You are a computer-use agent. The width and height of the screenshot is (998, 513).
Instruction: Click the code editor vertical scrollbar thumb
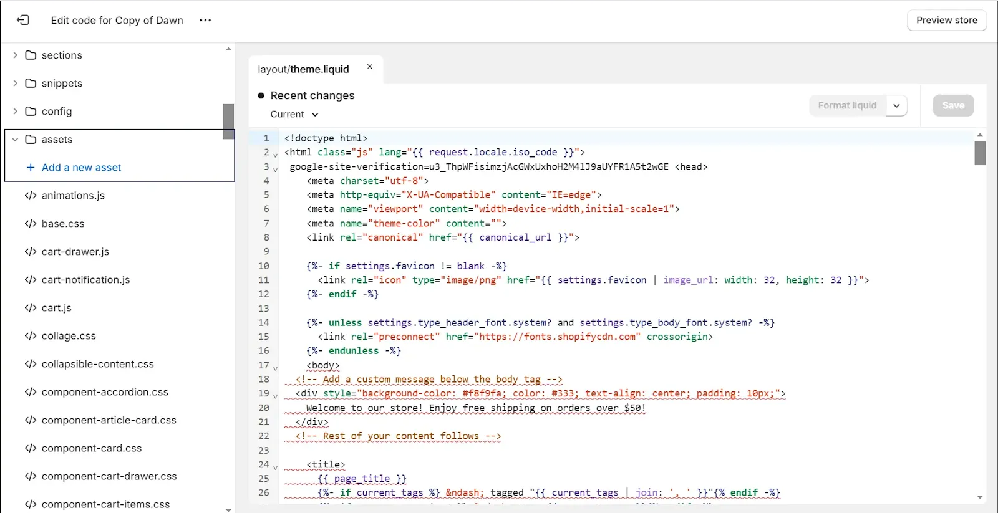(980, 153)
